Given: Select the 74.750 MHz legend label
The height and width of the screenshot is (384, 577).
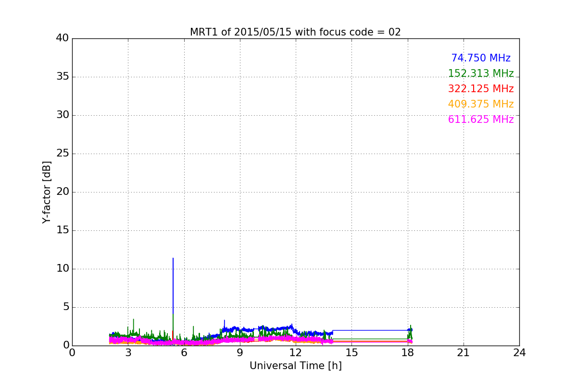Looking at the screenshot, I should pos(481,58).
